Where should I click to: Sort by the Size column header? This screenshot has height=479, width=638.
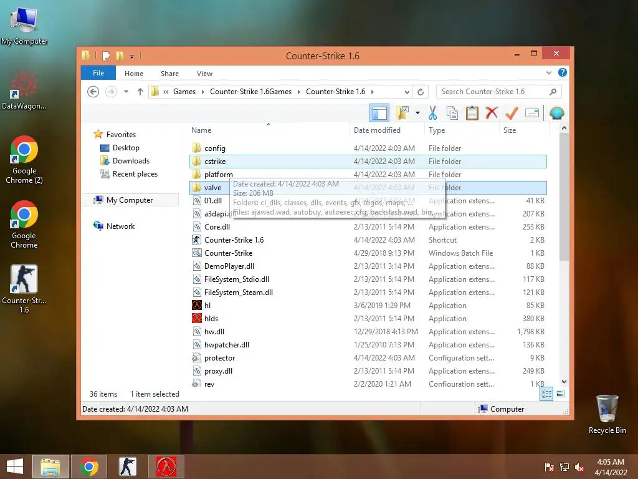coord(510,130)
